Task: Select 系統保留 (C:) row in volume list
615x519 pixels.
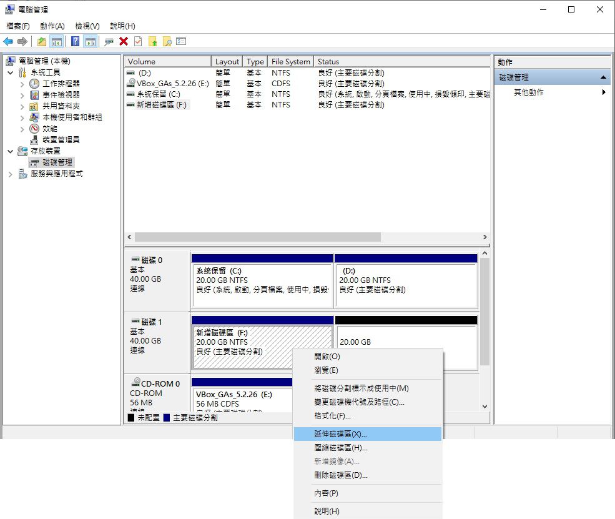Action: coord(307,94)
